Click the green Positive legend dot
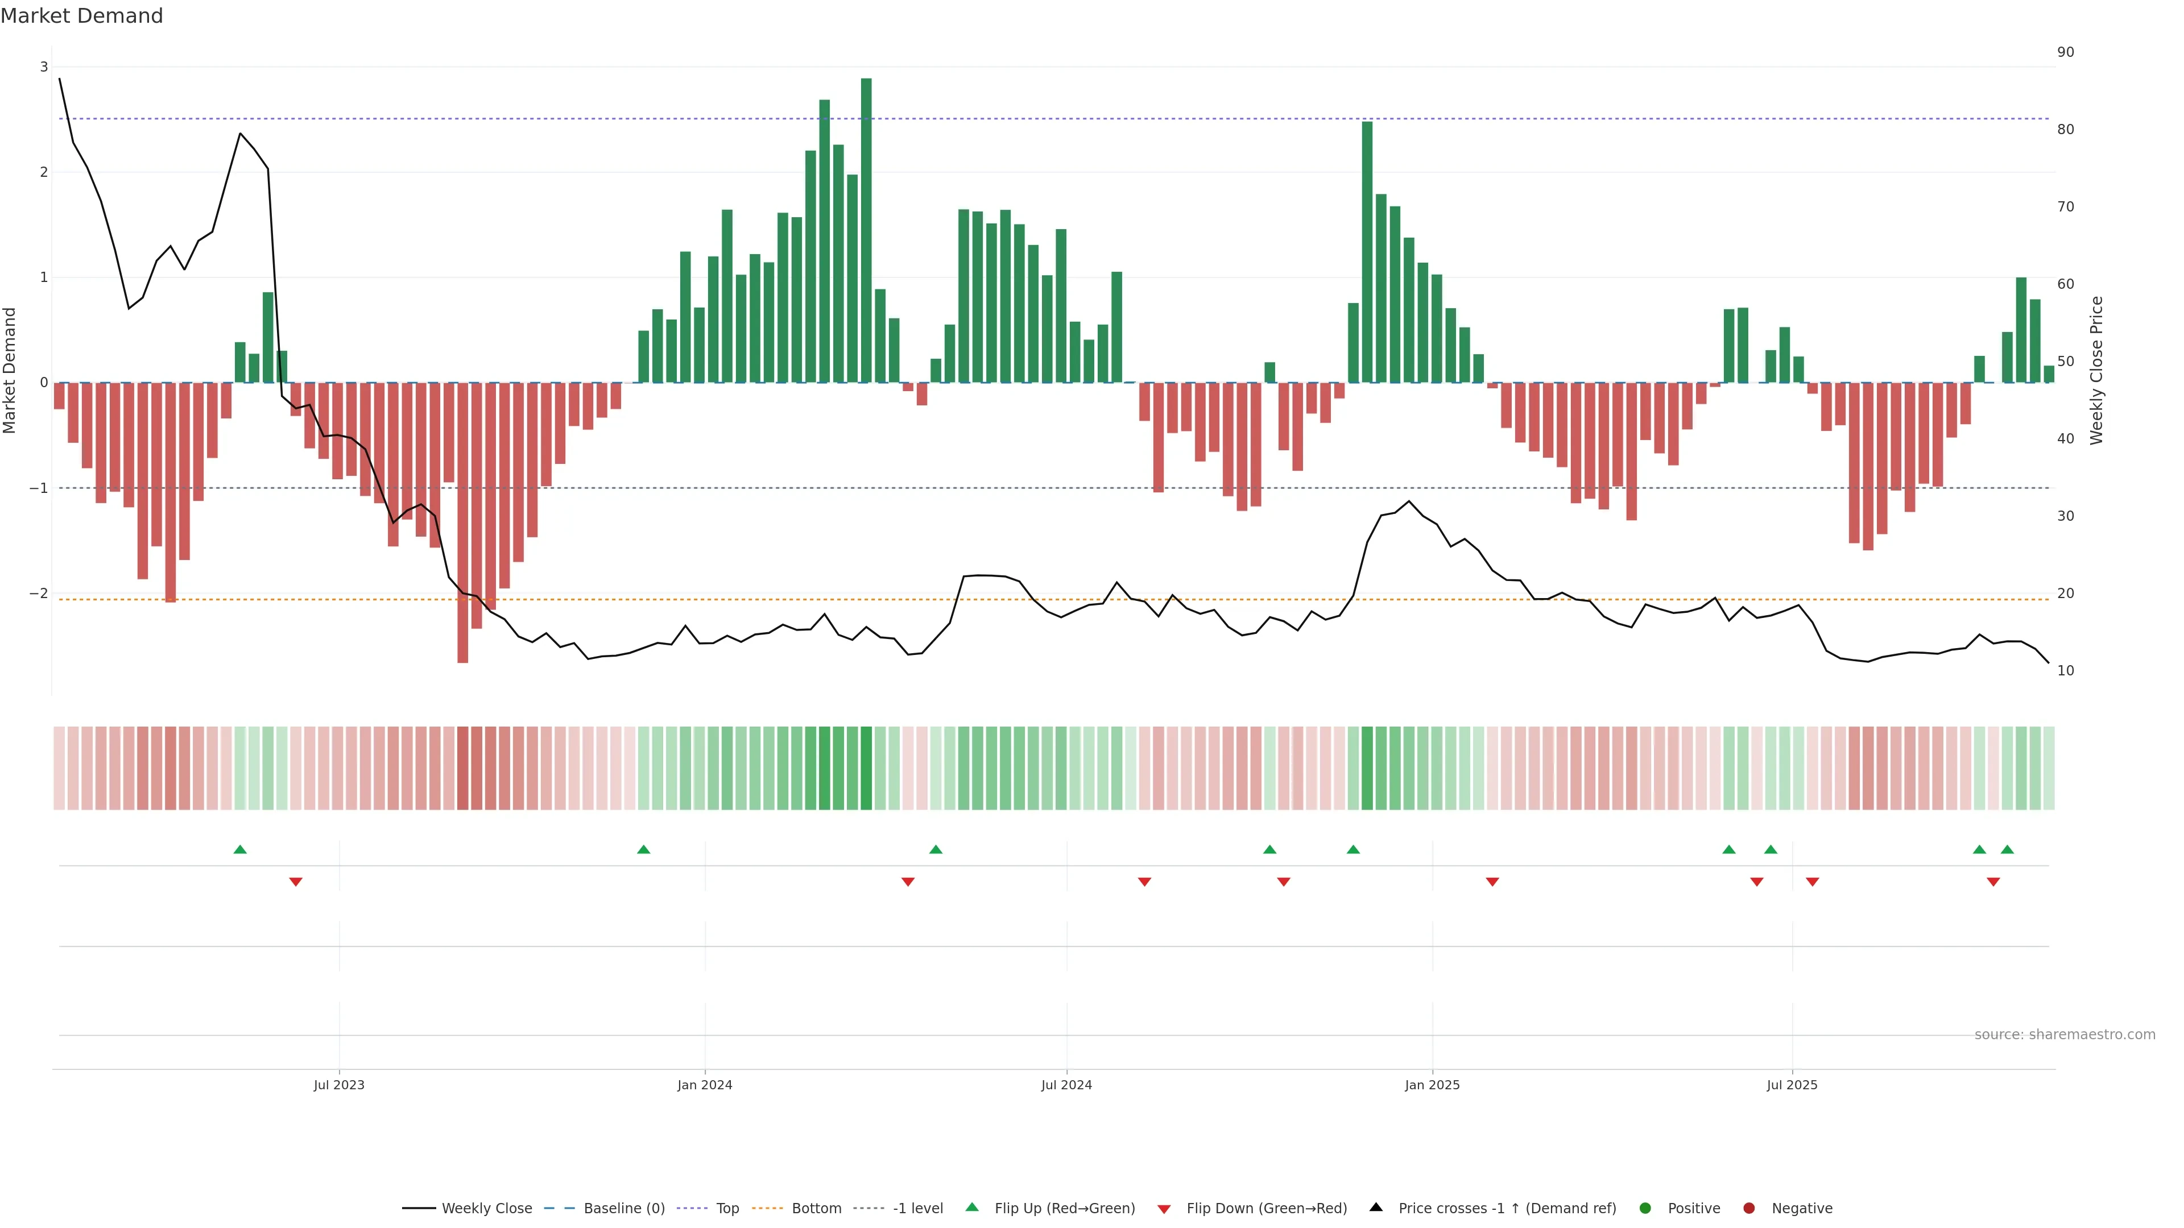2184x1228 pixels. pyautogui.click(x=1645, y=1209)
